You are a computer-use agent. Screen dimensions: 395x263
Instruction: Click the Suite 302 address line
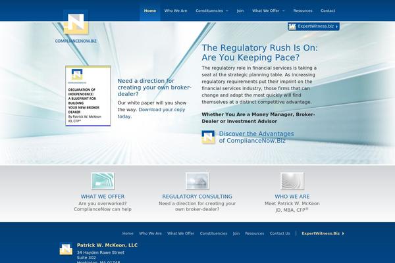(86, 258)
